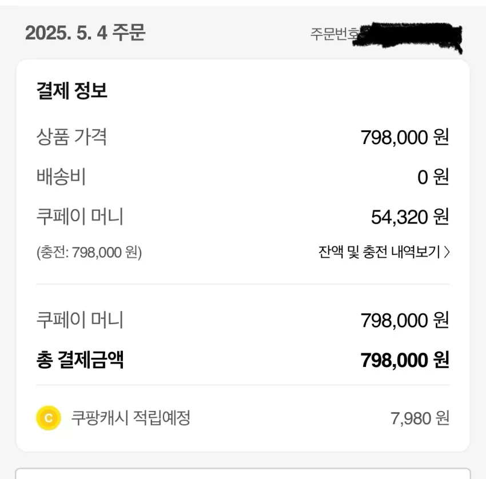Select the bold 798,000 원 total amount
Screen dimensions: 486x479
tap(405, 360)
